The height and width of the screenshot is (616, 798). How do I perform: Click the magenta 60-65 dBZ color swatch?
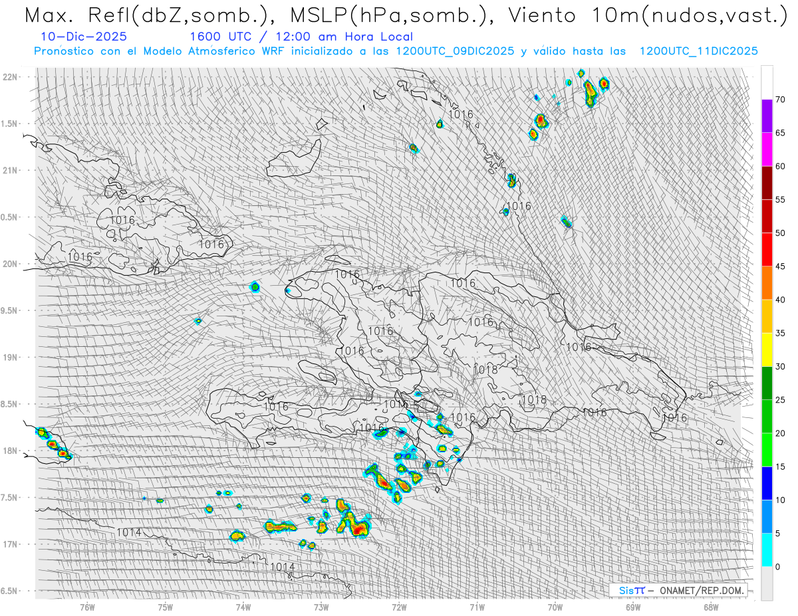coord(767,150)
